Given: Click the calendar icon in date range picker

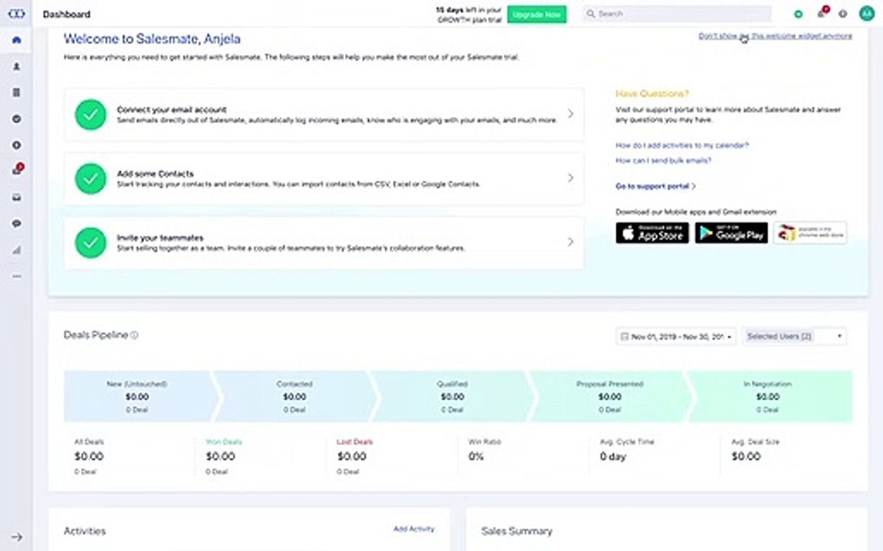Looking at the screenshot, I should (x=624, y=336).
